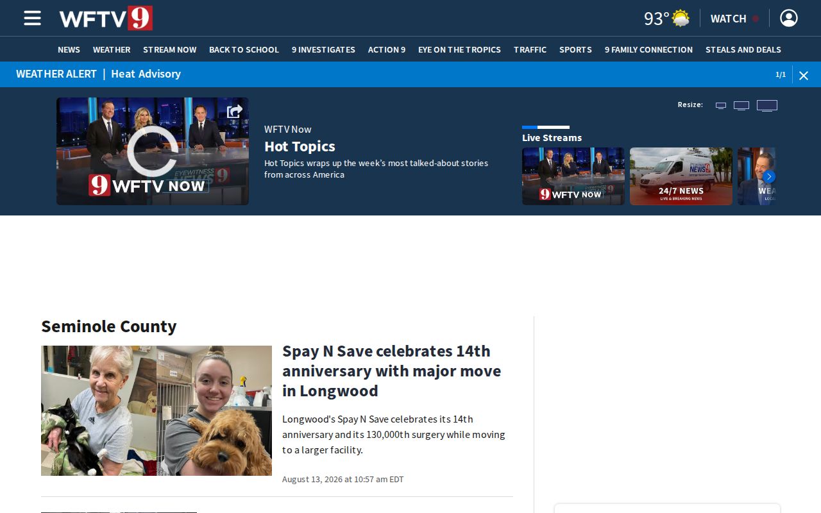821x513 pixels.
Task: Open the SPORTS section
Action: tap(575, 49)
